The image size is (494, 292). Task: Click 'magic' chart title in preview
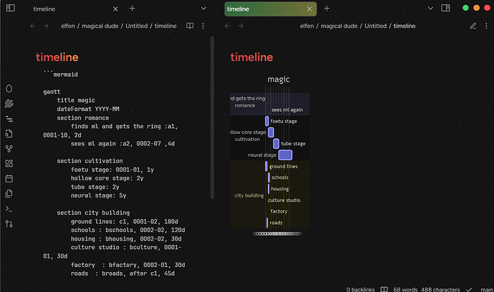tap(279, 79)
